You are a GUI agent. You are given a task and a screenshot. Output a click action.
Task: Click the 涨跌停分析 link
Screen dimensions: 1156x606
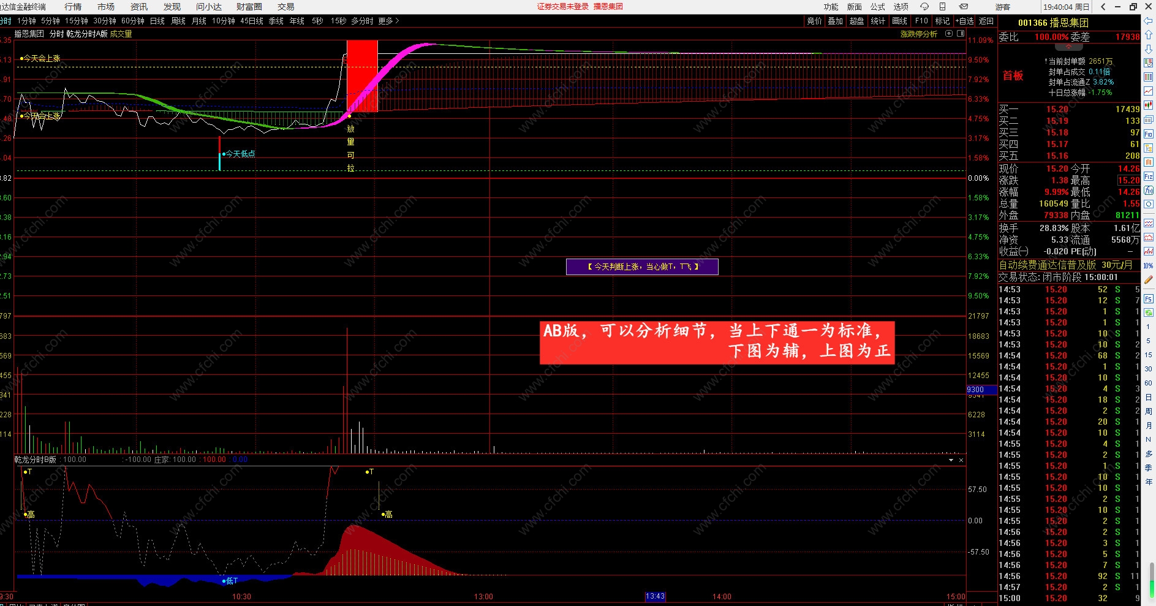[x=919, y=34]
